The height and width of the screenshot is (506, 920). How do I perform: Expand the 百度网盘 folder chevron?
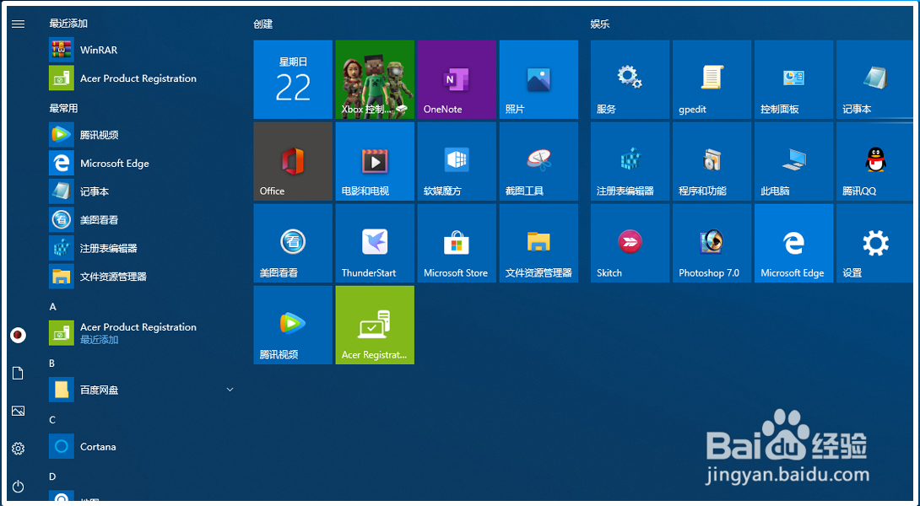(230, 390)
